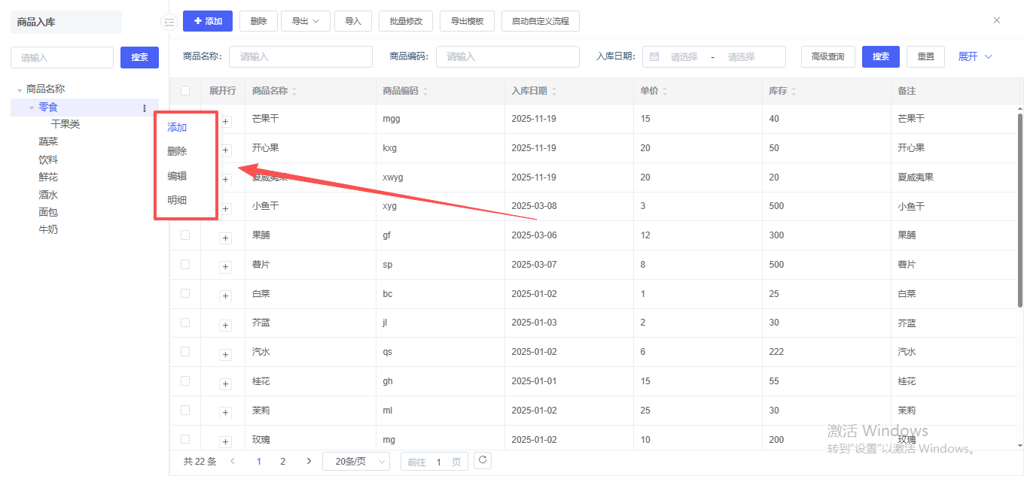Toggle the select-all header checkbox
1024x482 pixels.
185,90
